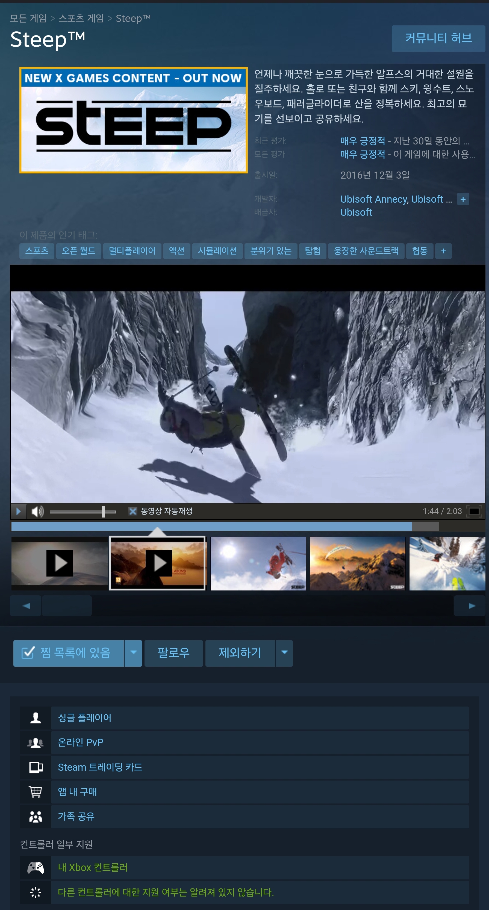Screen dimensions: 489x910
Task: Expand more tags with plus button
Action: click(443, 251)
